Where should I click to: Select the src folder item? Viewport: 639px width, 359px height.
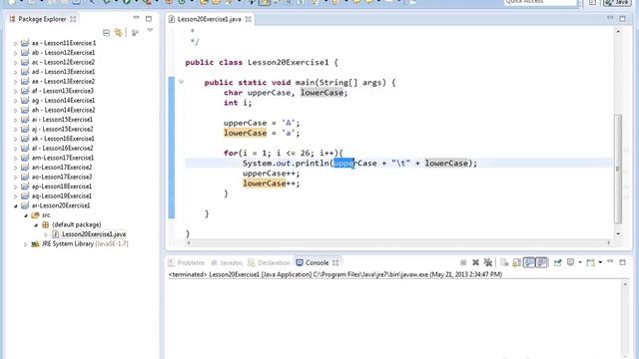coord(46,215)
